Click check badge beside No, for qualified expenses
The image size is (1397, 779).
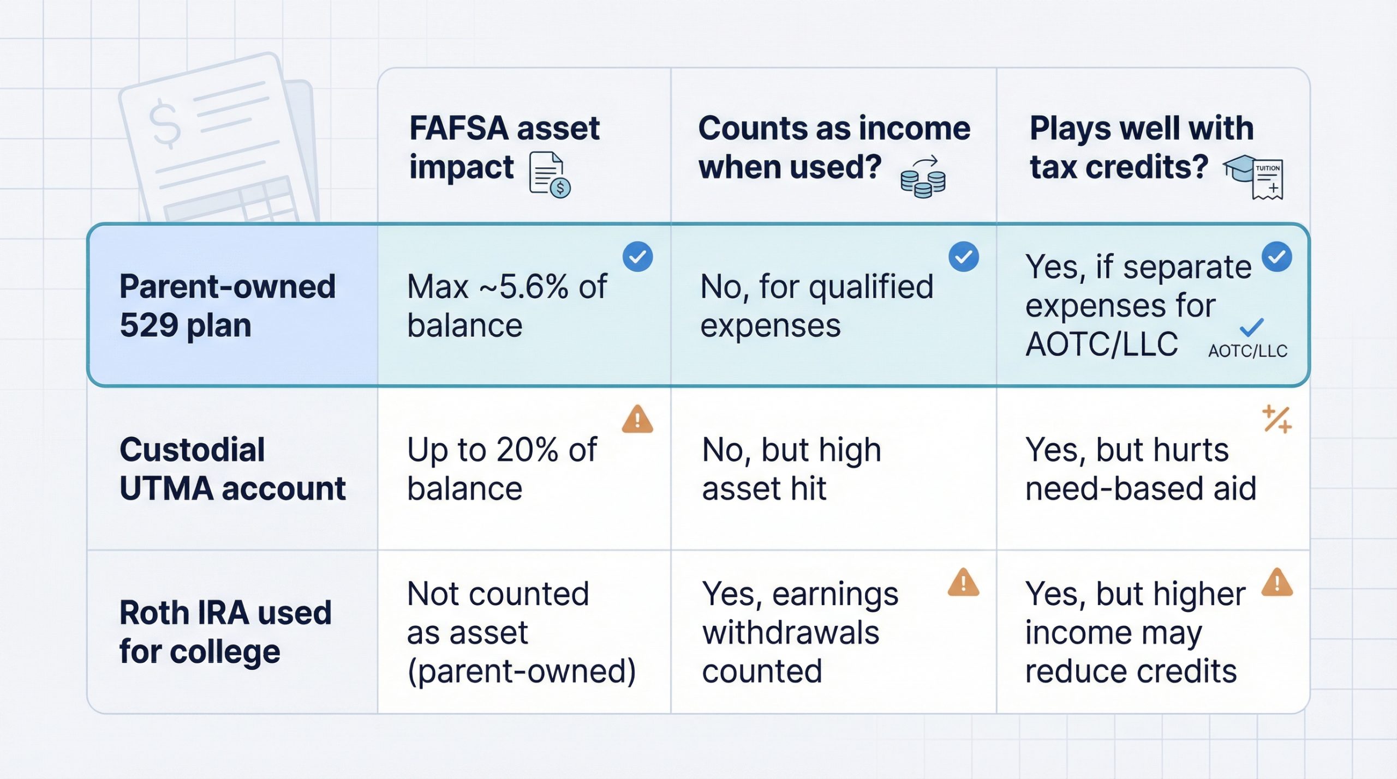tap(963, 257)
